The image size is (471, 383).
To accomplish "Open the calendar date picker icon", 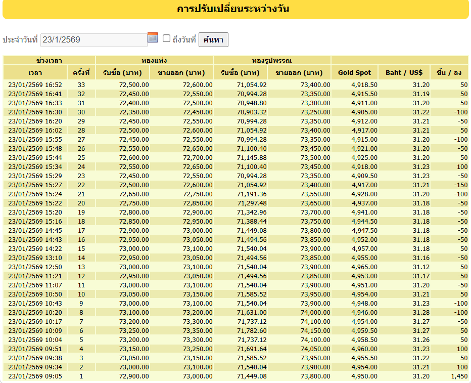I will point(153,37).
